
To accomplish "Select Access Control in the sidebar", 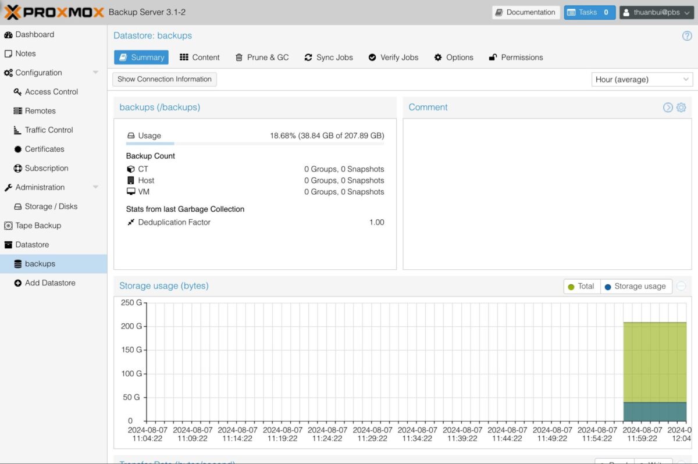I will 51,91.
